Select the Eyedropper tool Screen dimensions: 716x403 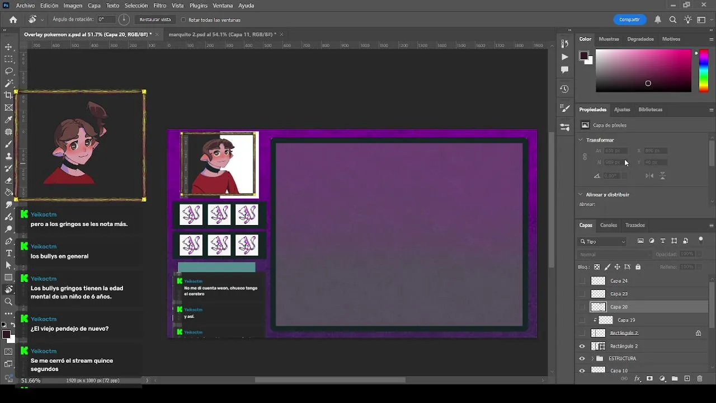click(8, 120)
